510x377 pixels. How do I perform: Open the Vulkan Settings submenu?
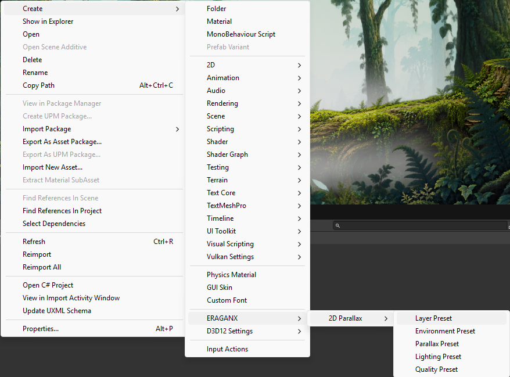pos(247,257)
